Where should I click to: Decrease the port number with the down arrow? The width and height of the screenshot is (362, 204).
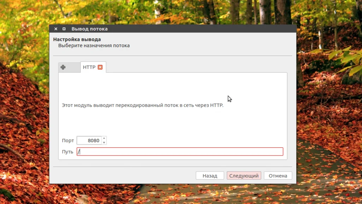104,142
